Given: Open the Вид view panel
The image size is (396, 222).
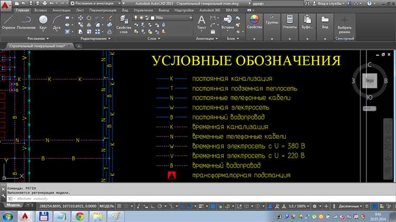Looking at the screenshot, I should tap(325, 22).
